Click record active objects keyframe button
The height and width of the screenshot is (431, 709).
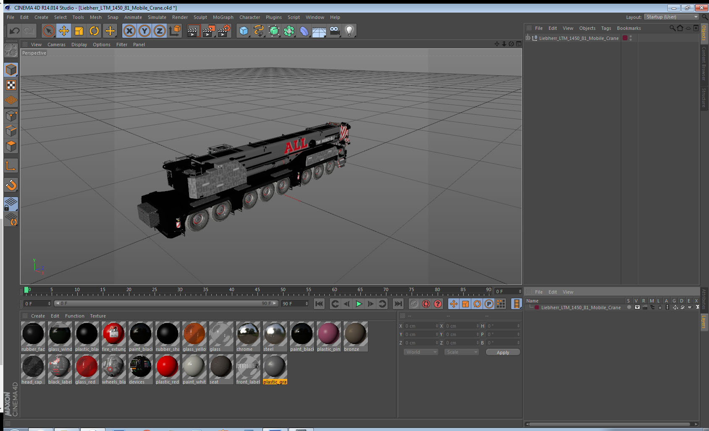pos(414,304)
